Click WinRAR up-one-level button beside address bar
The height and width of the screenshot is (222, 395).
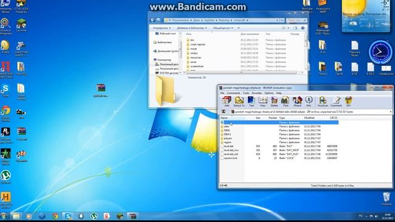(x=223, y=112)
